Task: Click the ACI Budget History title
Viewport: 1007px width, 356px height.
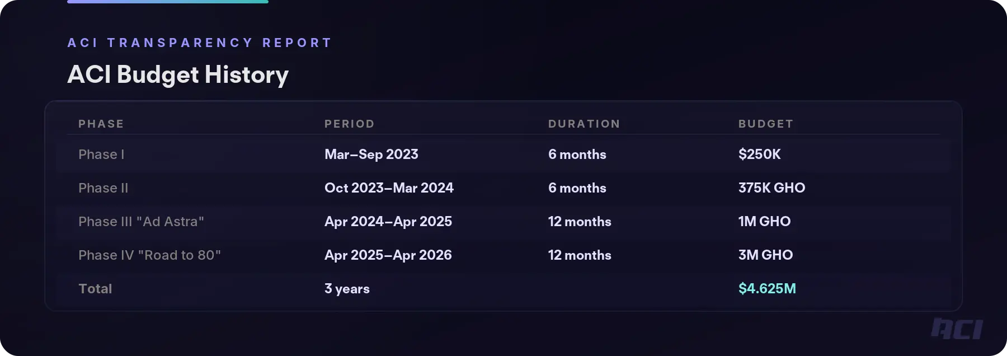Action: coord(178,74)
